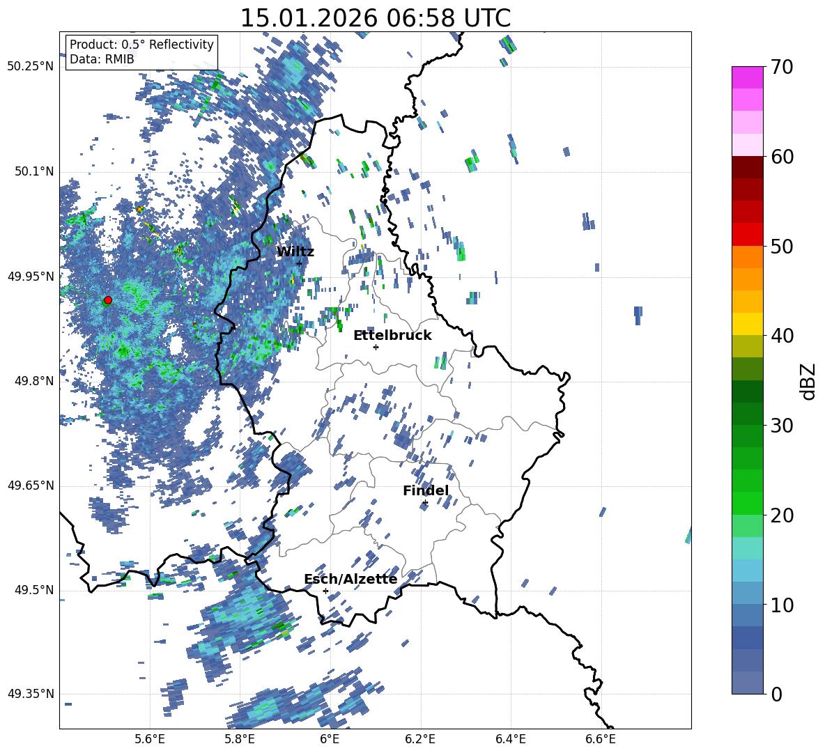Click the 5.6°E longitude label
This screenshot has height=753, width=825.
[x=150, y=740]
